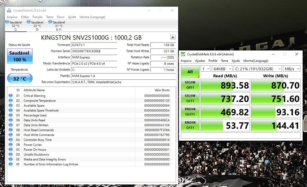
Task: Click the Total Host Writes value 321 GB
Action: click(163, 51)
